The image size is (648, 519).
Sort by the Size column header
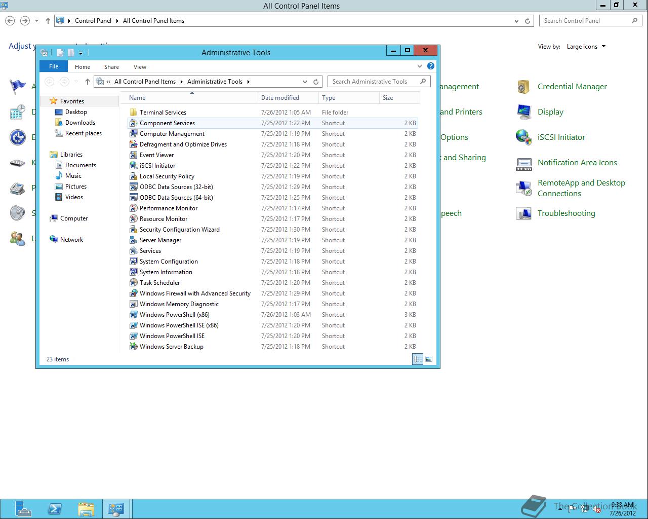tap(399, 98)
